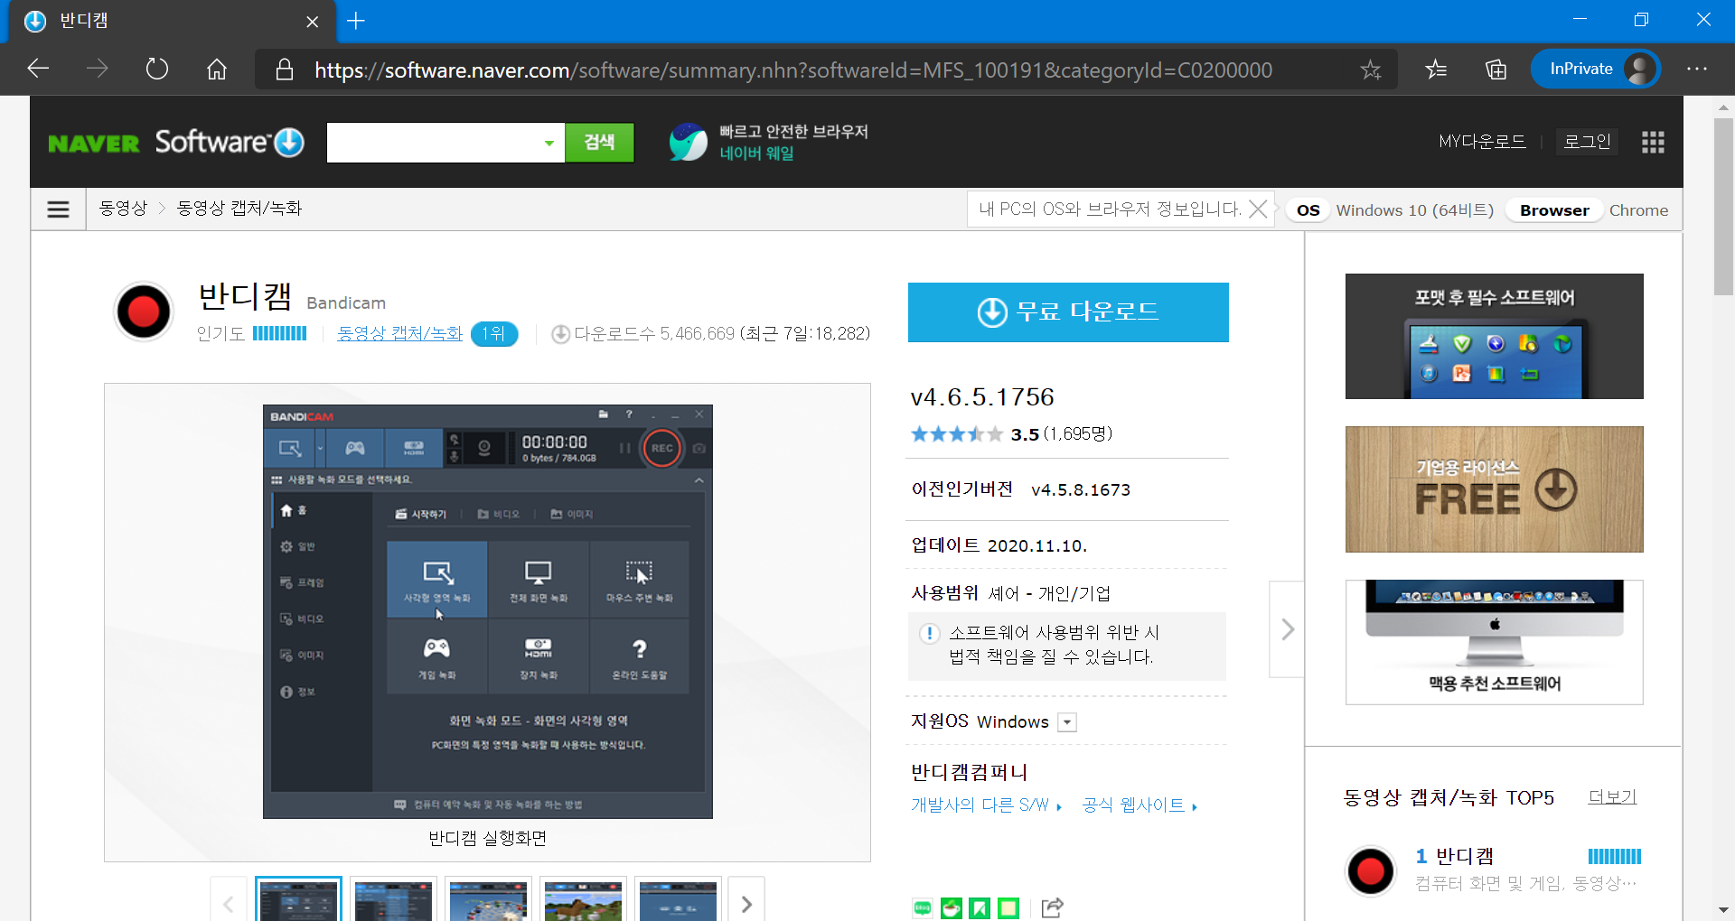The height and width of the screenshot is (921, 1735).
Task: Share to Naver cafe cup icon
Action: tap(951, 908)
